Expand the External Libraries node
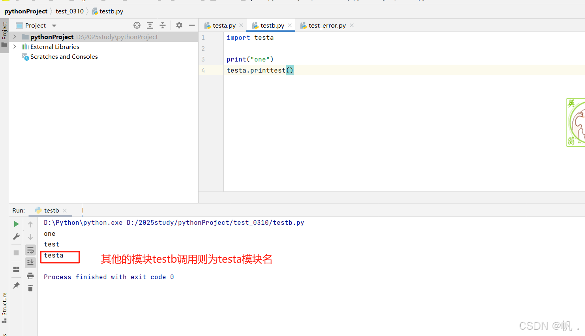Viewport: 585px width, 336px height. pos(15,46)
